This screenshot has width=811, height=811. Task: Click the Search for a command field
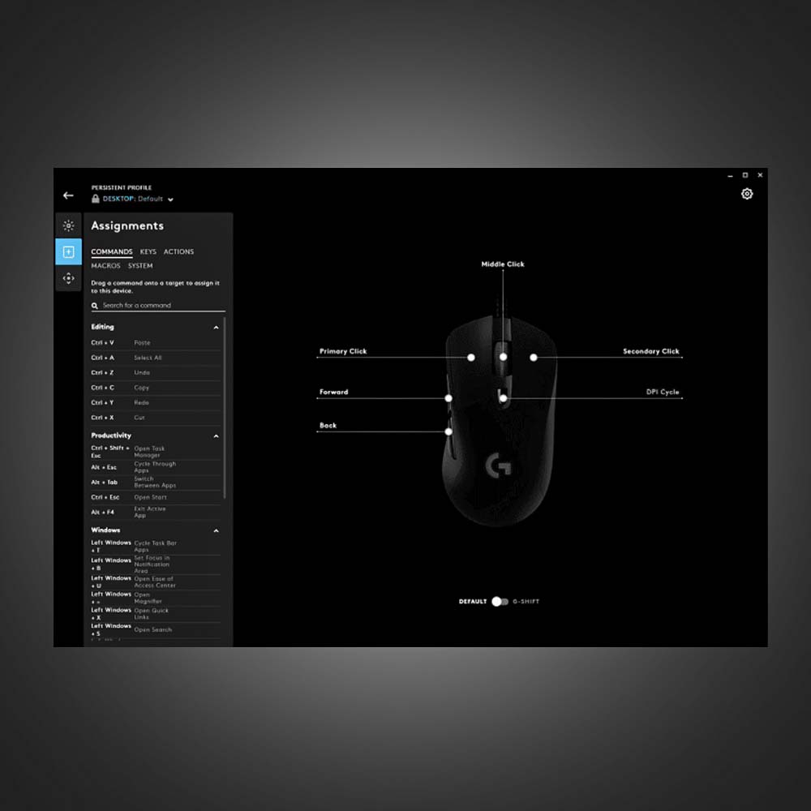162,306
